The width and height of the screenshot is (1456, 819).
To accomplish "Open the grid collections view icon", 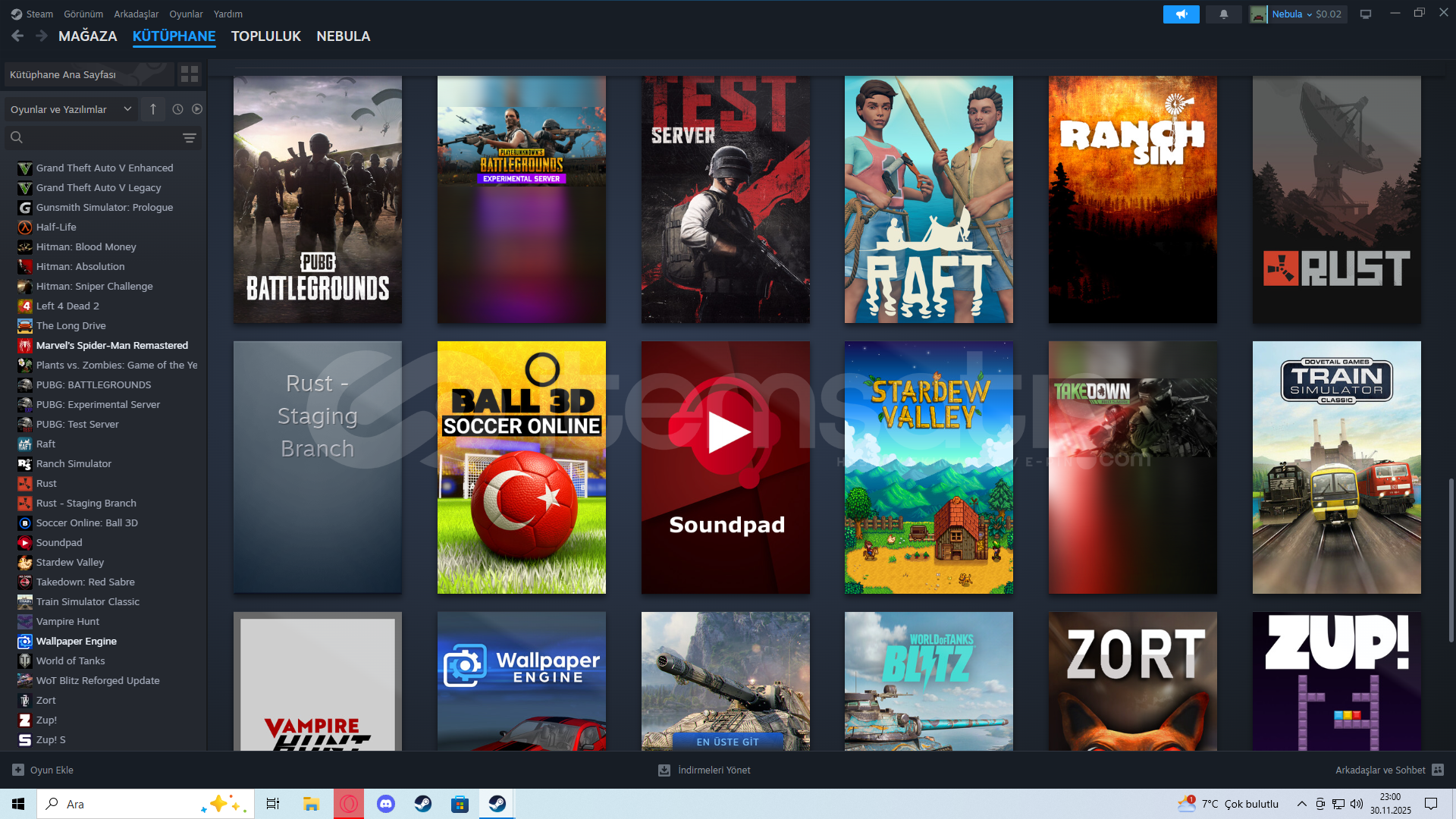I will [189, 74].
